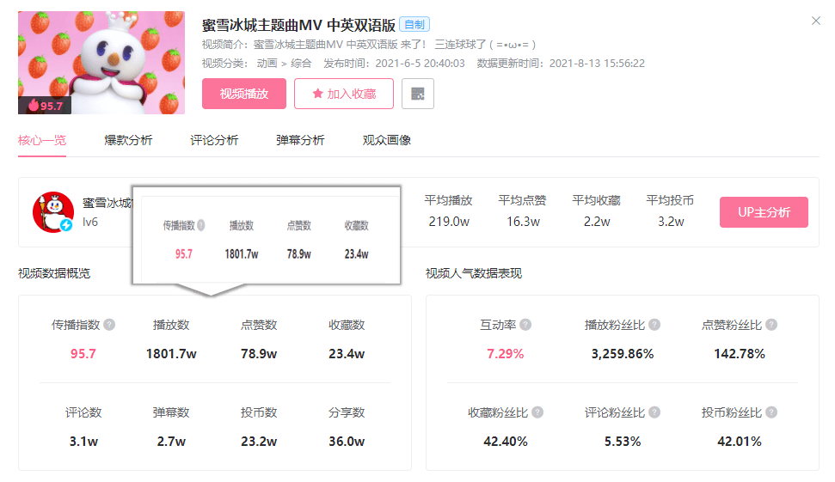The image size is (835, 482).
Task: Click help icon beside 收藏粉丝比
Action: pyautogui.click(x=537, y=412)
